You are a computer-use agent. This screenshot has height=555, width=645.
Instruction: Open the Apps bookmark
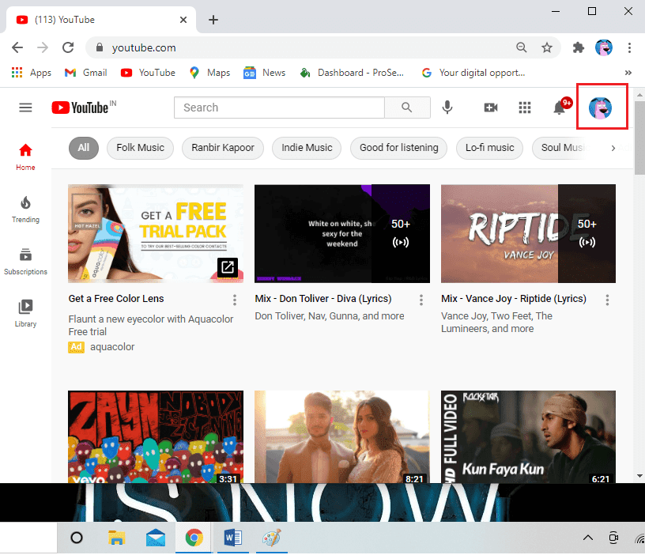[x=32, y=73]
